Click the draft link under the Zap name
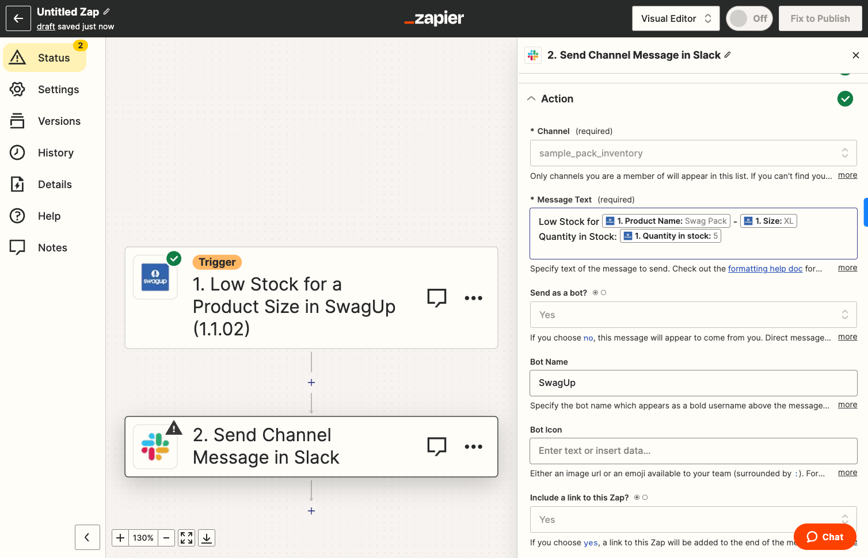868x558 pixels. (46, 26)
